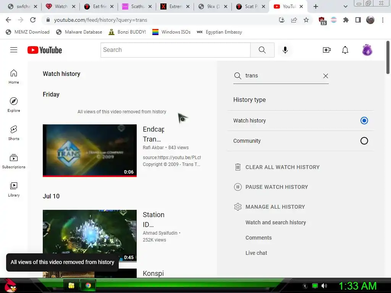
Task: Click the install/download icon in address bar
Action: (282, 20)
